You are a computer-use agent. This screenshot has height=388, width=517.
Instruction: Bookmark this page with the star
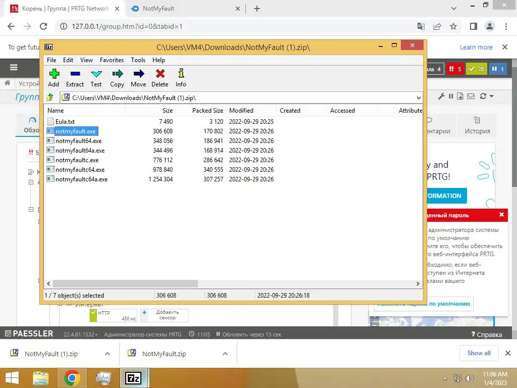[x=453, y=26]
